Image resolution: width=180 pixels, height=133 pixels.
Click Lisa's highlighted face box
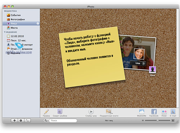[139, 54]
